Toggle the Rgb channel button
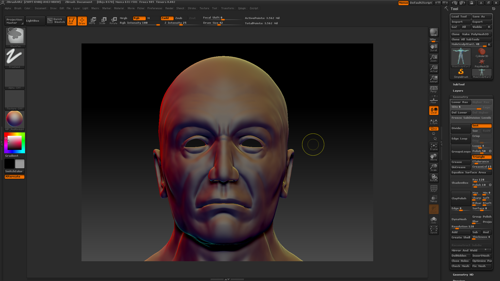The image size is (500, 281). 139,18
